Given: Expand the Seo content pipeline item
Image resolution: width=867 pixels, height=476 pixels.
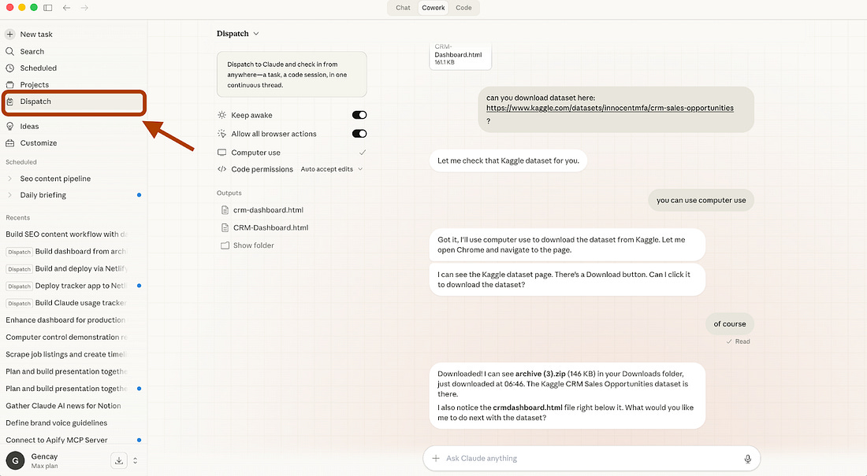Looking at the screenshot, I should (x=10, y=179).
